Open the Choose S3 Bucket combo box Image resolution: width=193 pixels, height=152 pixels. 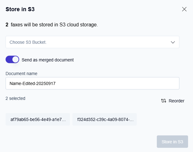[x=92, y=42]
